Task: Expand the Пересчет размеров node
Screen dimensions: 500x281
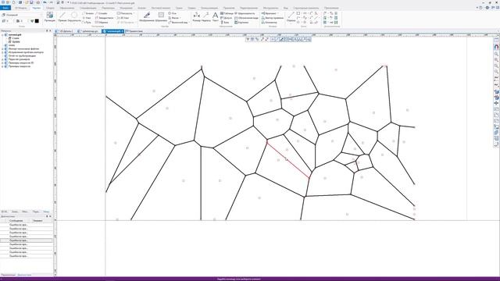Action: tap(2, 59)
